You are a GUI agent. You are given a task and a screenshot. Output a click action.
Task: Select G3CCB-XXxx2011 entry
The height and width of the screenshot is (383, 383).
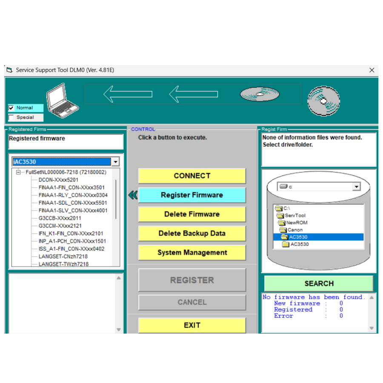click(60, 218)
